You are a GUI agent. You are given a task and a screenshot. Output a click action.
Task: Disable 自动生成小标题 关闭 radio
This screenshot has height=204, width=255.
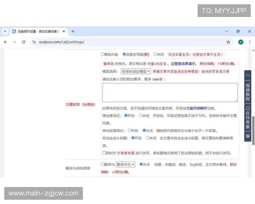point(147,138)
